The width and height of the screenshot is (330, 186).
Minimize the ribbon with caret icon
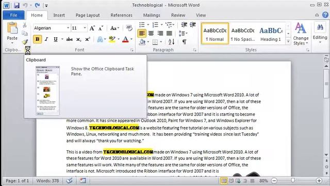(x=317, y=15)
